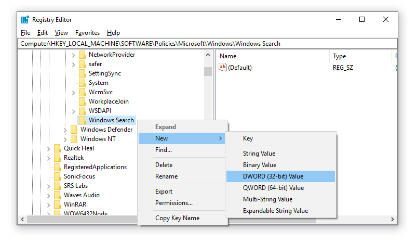
Task: Click the Registry Editor app icon in title bar
Action: 25,20
